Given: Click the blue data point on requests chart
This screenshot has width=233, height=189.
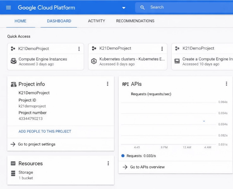Looking at the screenshot, I should click(x=204, y=121).
